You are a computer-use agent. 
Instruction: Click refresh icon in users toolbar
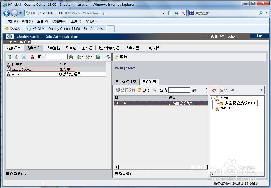pyautogui.click(x=108, y=57)
